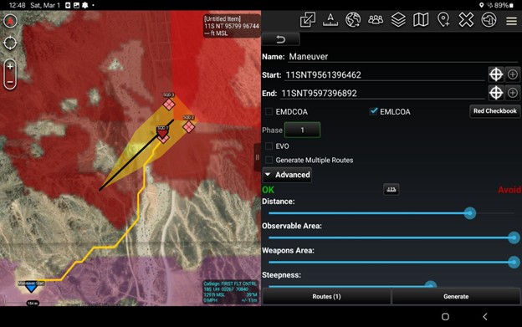Click the Red Checkbook button
The image size is (522, 327).
494,111
